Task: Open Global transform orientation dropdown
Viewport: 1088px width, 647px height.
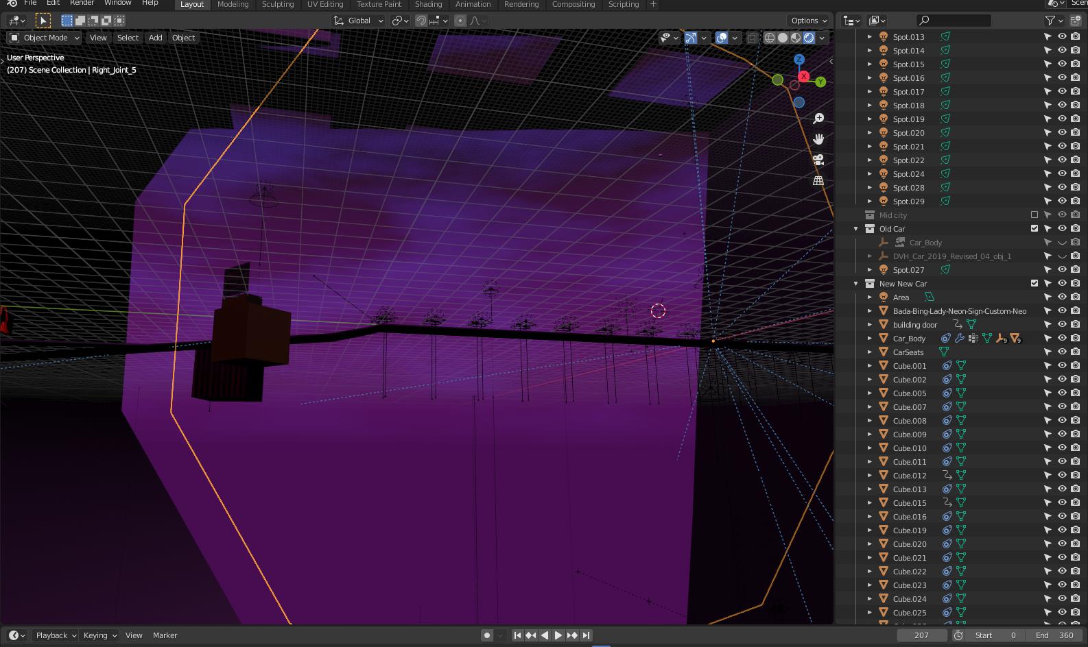Action: (x=359, y=21)
